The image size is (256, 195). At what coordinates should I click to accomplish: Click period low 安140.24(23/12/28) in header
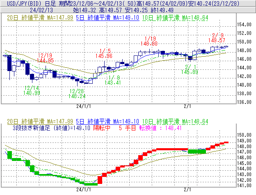point(214,3)
